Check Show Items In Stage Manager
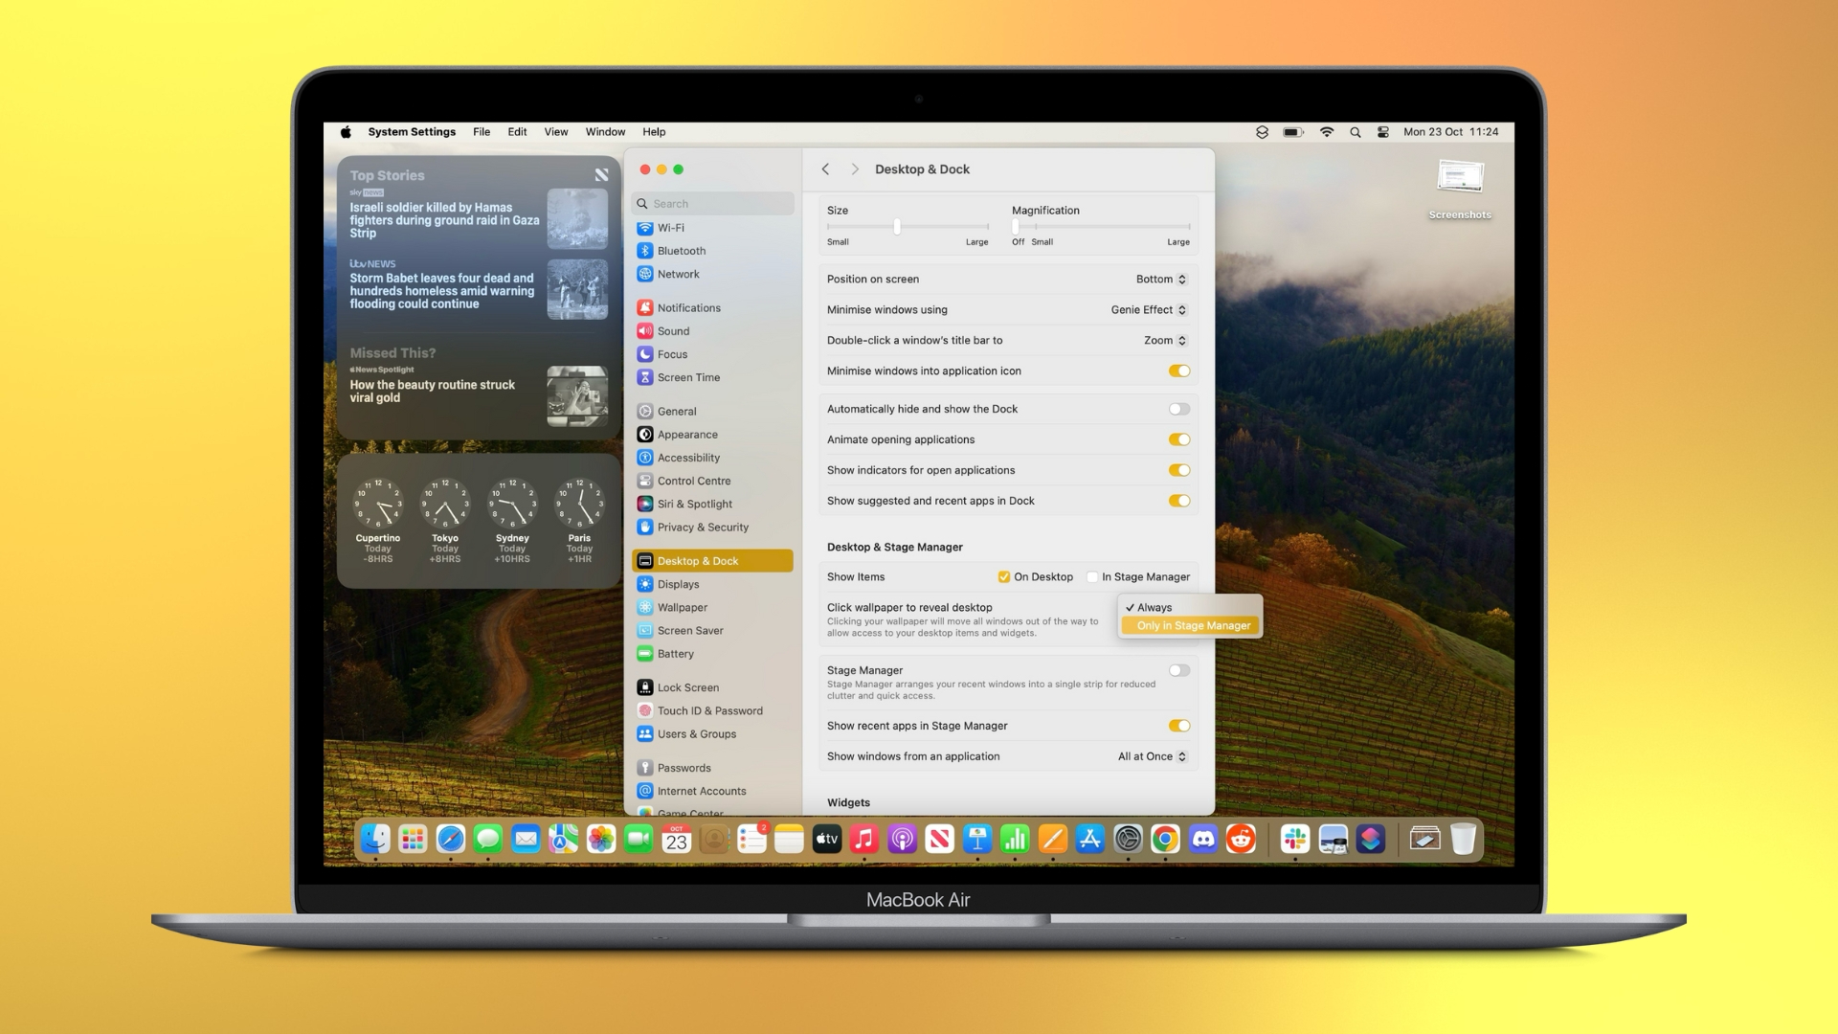Screen dimensions: 1838x1034 [1092, 576]
